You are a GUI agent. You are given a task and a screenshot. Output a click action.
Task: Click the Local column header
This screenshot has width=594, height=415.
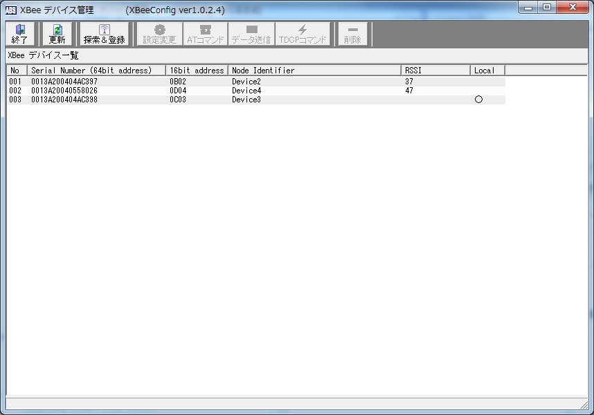487,71
